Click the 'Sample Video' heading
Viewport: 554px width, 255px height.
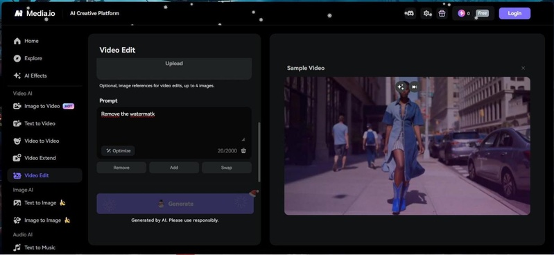tap(306, 68)
